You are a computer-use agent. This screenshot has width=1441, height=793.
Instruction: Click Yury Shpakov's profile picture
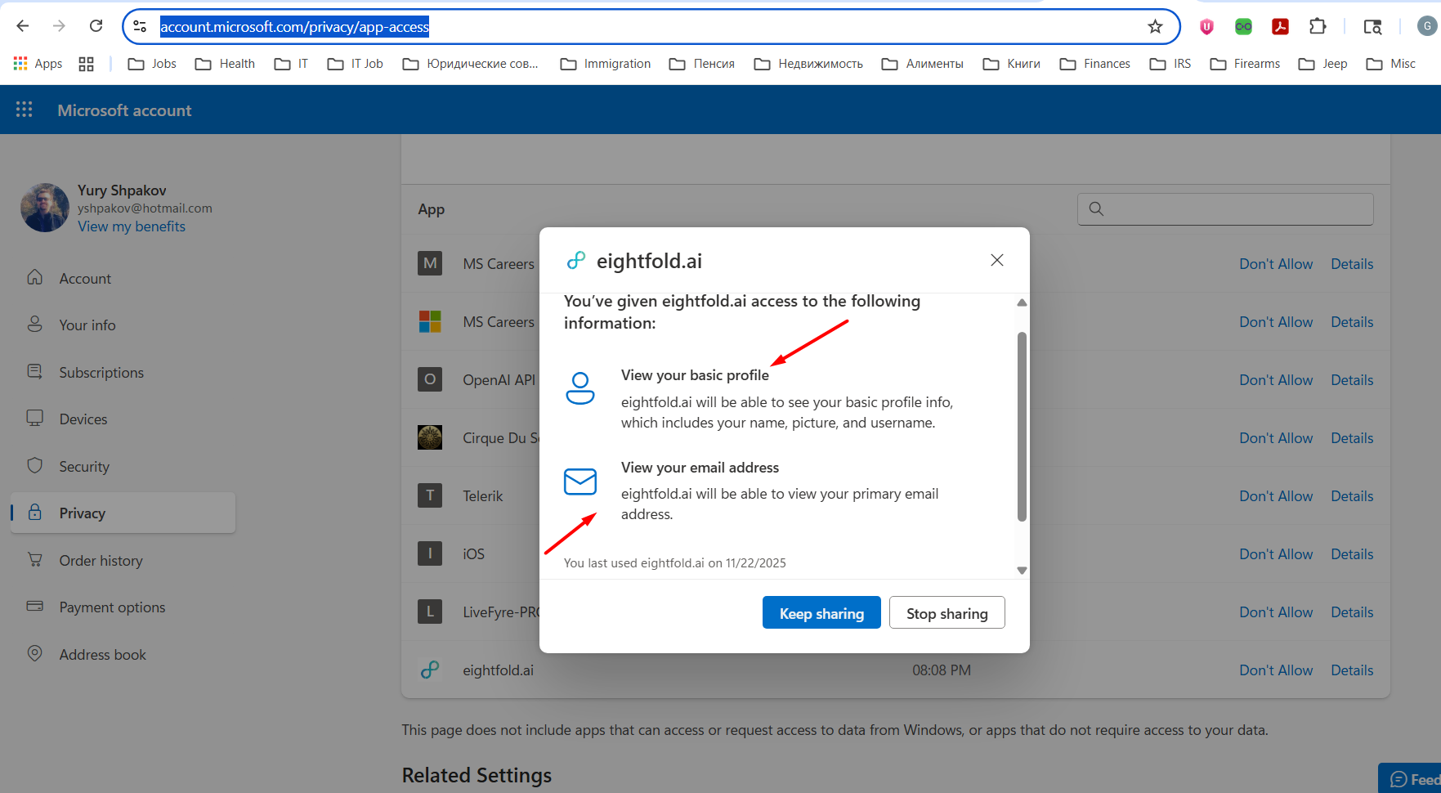45,208
